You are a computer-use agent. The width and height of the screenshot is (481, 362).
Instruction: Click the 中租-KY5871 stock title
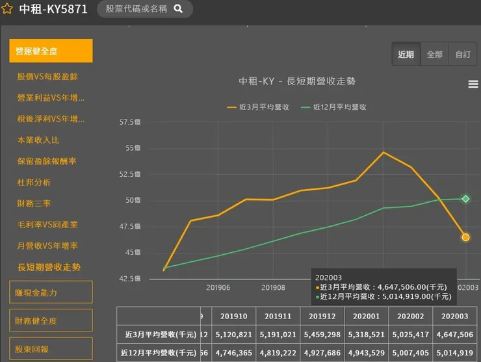53,8
